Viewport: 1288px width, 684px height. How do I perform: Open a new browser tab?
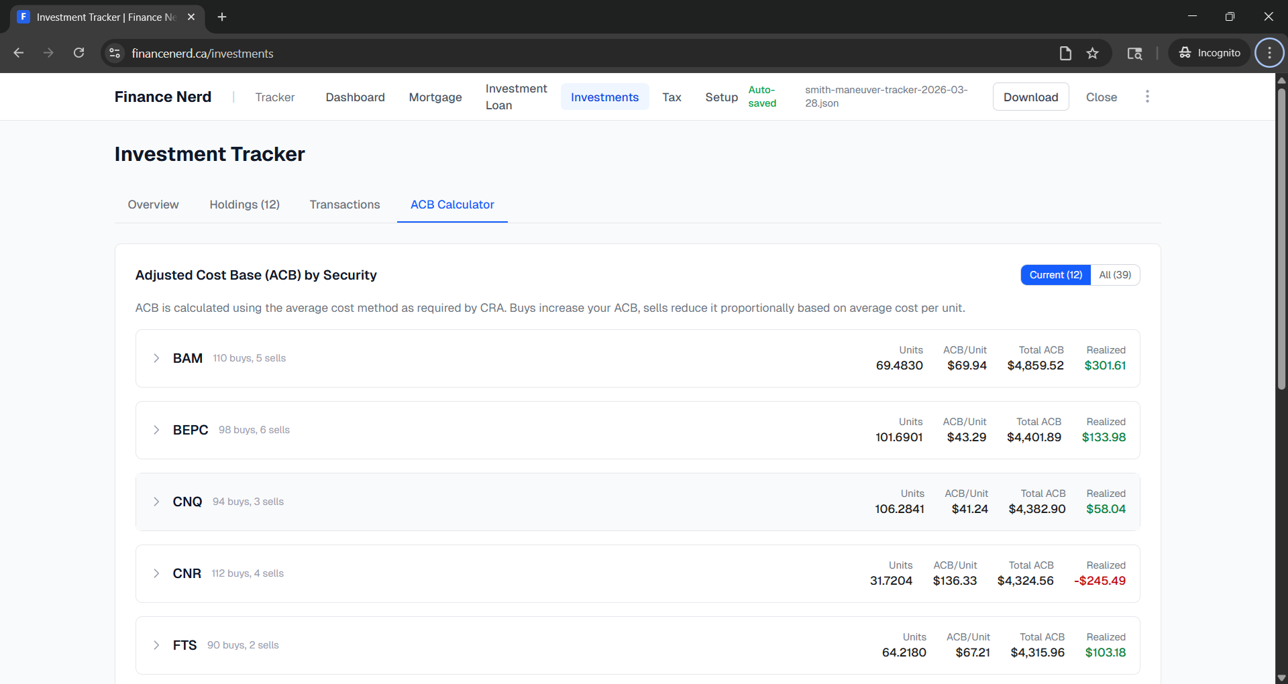point(222,17)
